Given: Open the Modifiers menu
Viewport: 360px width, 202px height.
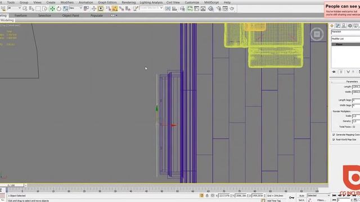Looking at the screenshot, I should tap(67, 2).
